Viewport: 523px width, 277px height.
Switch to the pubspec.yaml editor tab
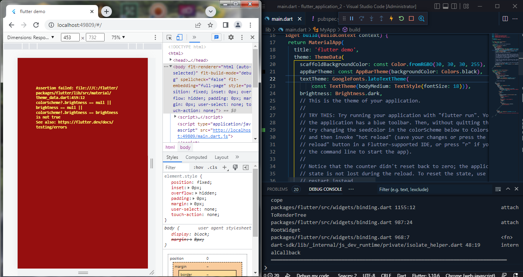tap(324, 19)
